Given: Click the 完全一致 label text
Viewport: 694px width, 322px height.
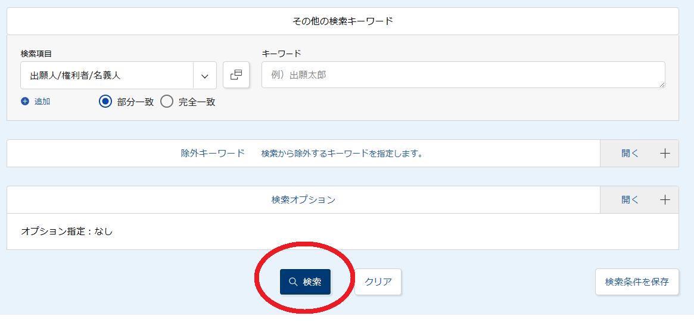Looking at the screenshot, I should click(197, 102).
